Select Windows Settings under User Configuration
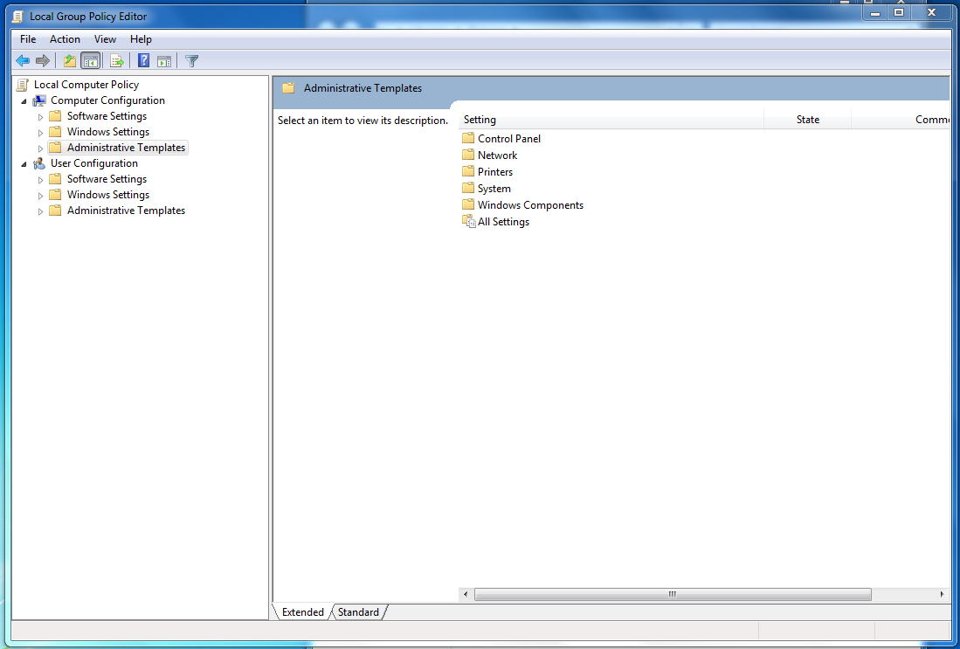Screen dimensions: 960x649 [108, 195]
